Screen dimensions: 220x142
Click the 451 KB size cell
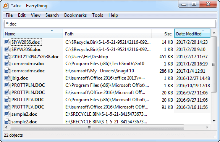pyautogui.click(x=166, y=57)
